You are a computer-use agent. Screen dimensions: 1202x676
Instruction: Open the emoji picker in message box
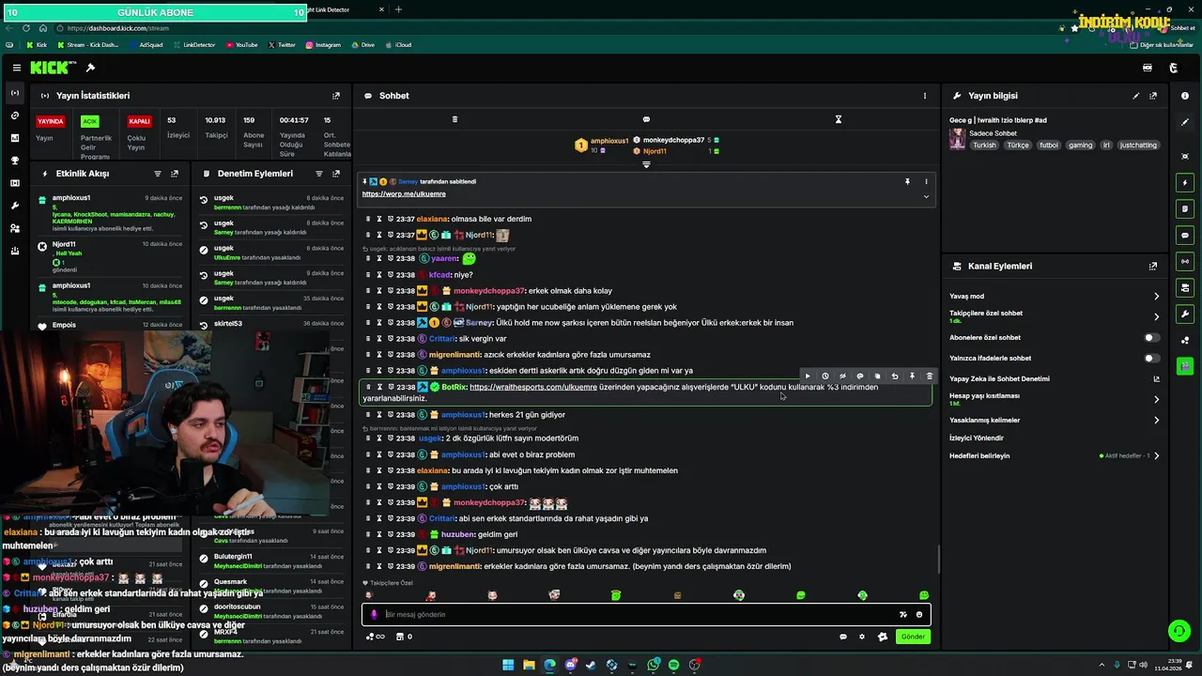[919, 615]
